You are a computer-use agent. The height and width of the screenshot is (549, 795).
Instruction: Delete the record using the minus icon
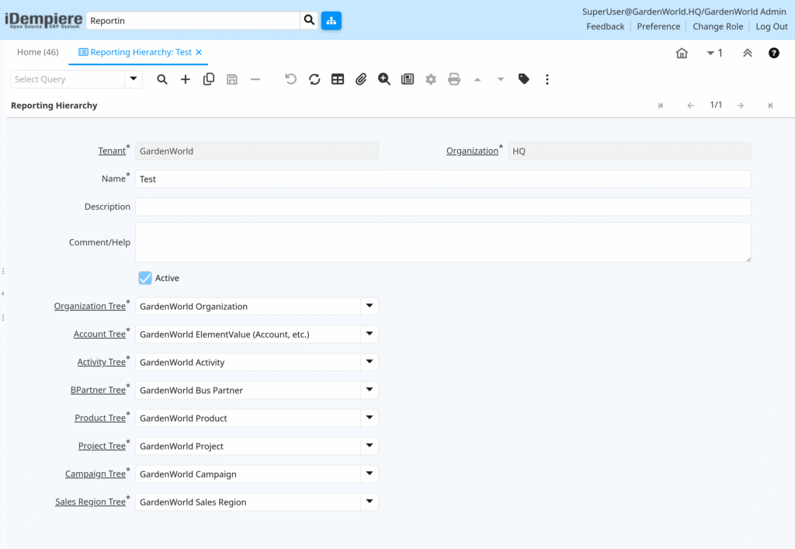coord(255,79)
